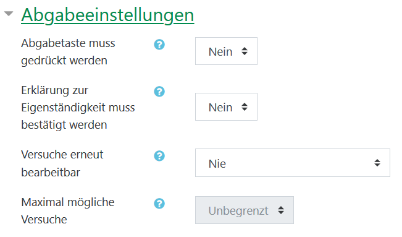Click the label Versuche erneut bearbeitbar
This screenshot has height=237, width=402.
[62, 163]
